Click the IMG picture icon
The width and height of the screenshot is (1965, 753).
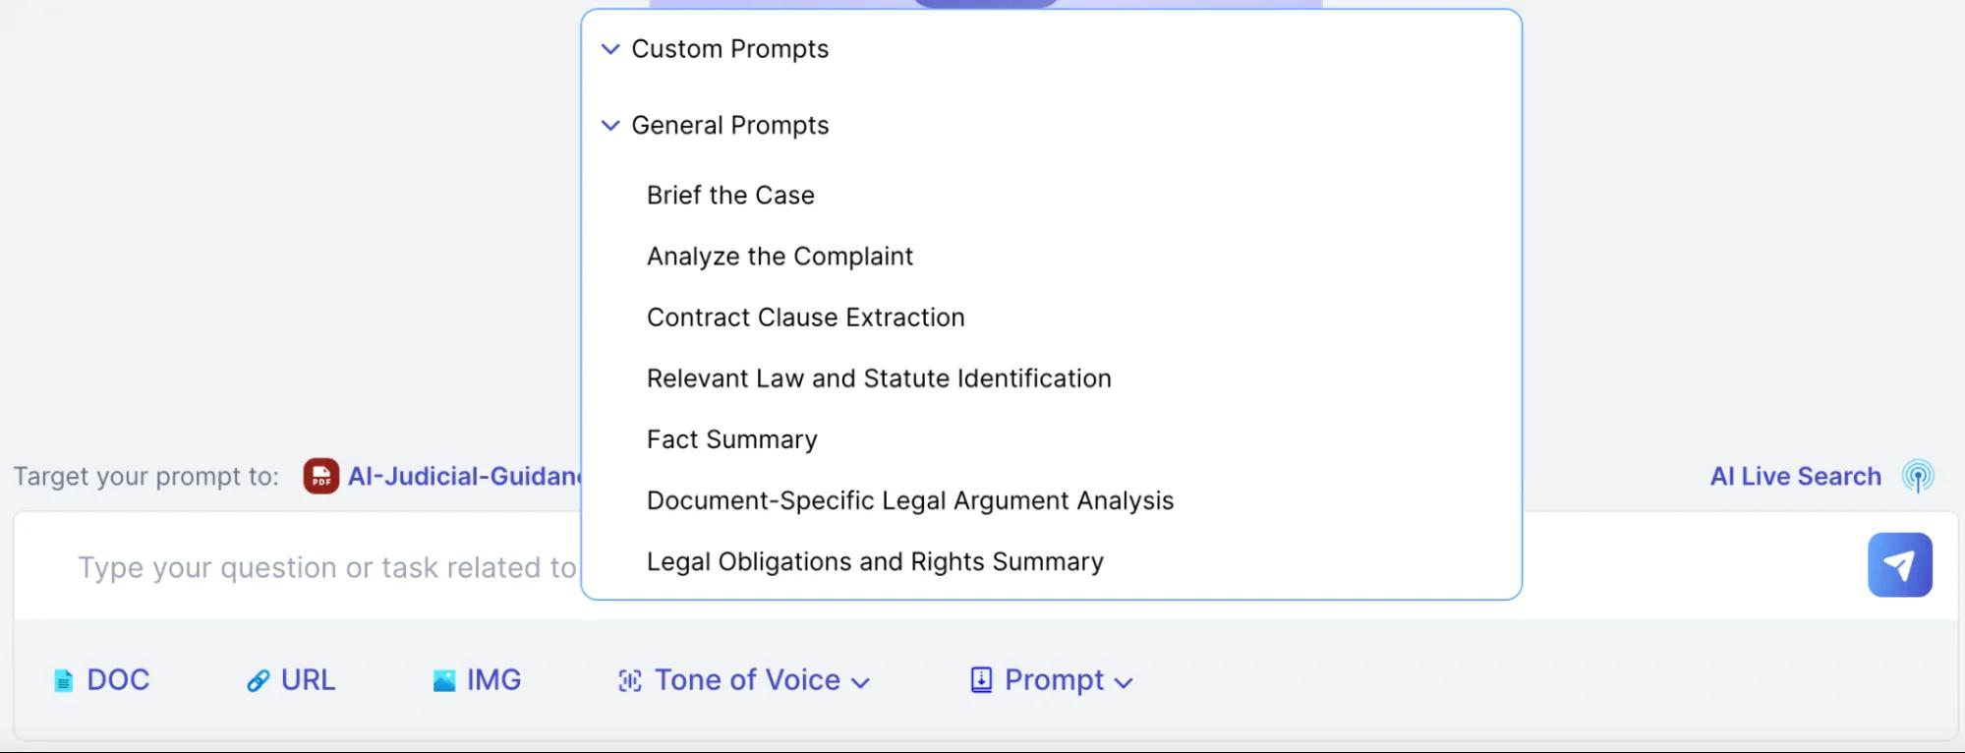point(444,680)
